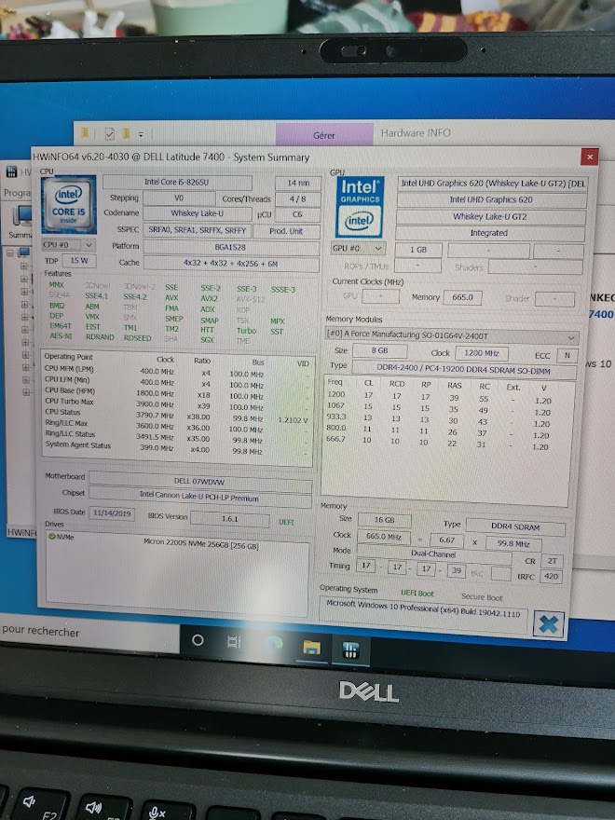
Task: Open the GPU #0 selector dropdown
Action: click(x=358, y=249)
